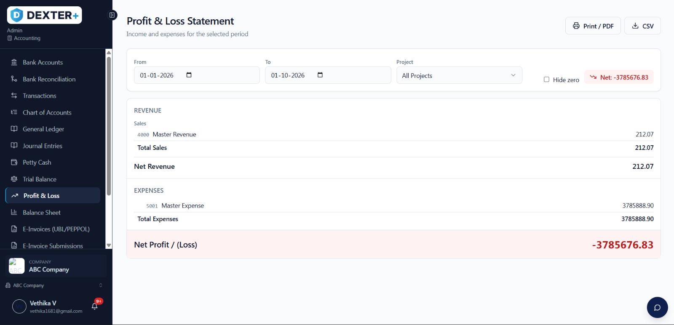Expand the All Projects dropdown
This screenshot has height=325, width=674.
tap(459, 75)
